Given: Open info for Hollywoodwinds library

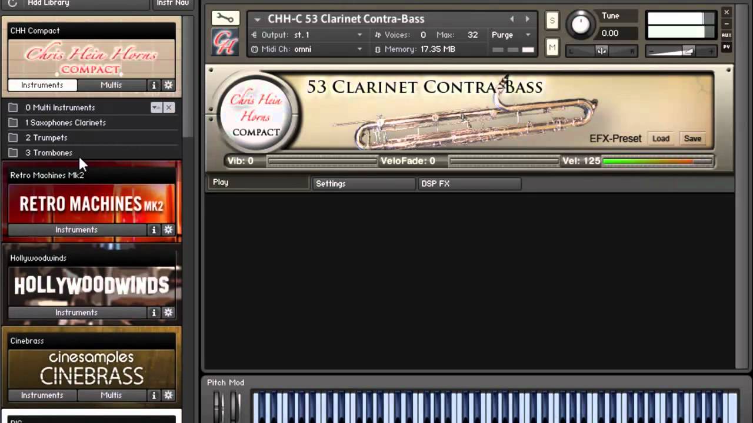Looking at the screenshot, I should coord(154,313).
